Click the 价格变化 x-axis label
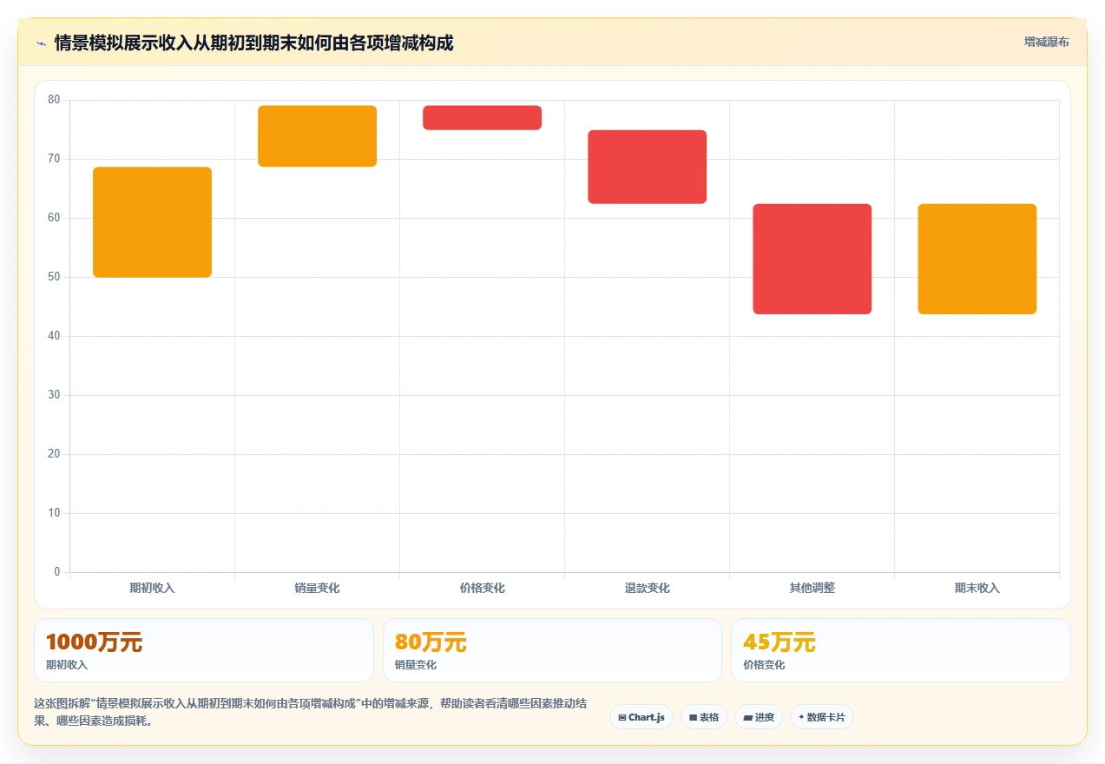The height and width of the screenshot is (764, 1105). pyautogui.click(x=482, y=588)
